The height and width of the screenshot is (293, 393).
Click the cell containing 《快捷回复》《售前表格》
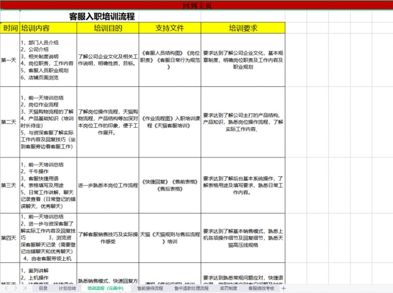click(x=170, y=184)
